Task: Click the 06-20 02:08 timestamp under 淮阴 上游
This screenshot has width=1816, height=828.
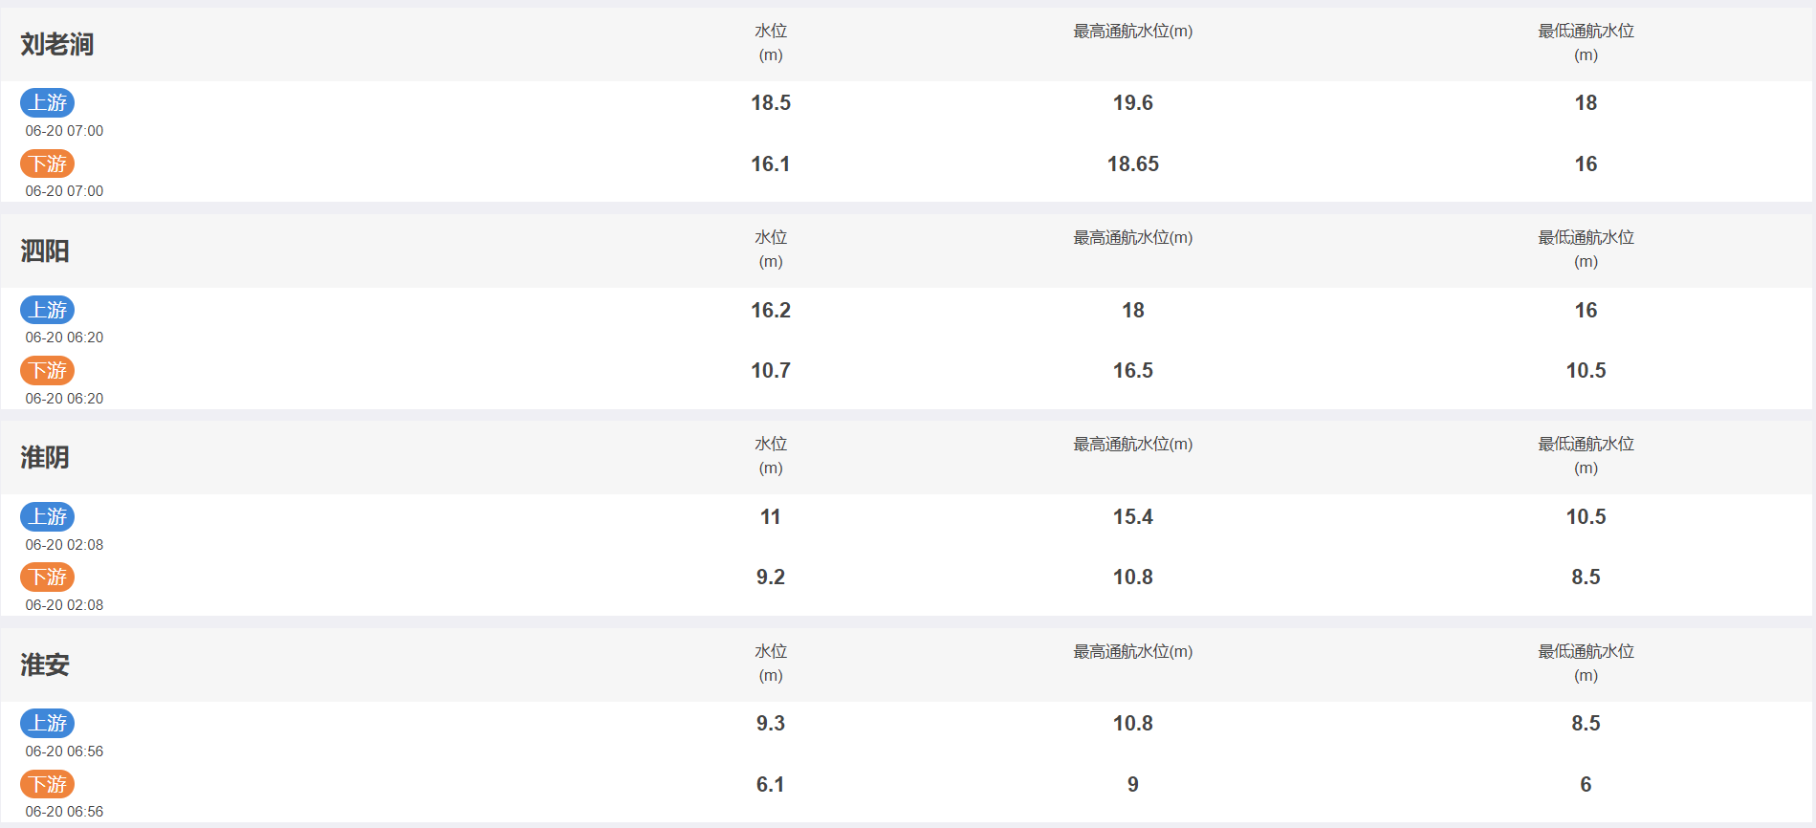Action: click(64, 545)
